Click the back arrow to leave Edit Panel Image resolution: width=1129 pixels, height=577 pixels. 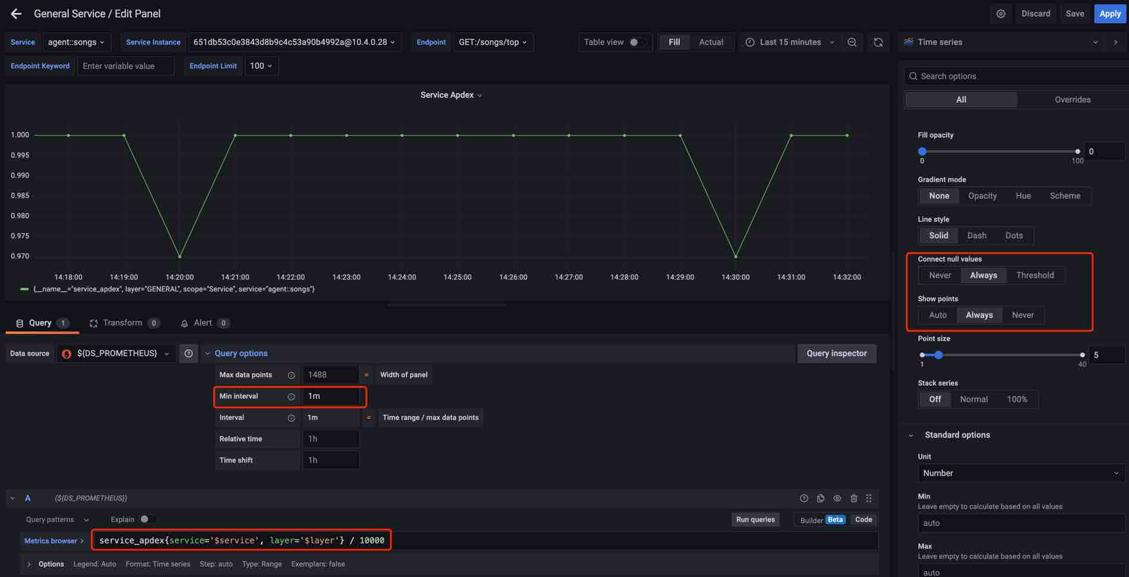coord(16,14)
